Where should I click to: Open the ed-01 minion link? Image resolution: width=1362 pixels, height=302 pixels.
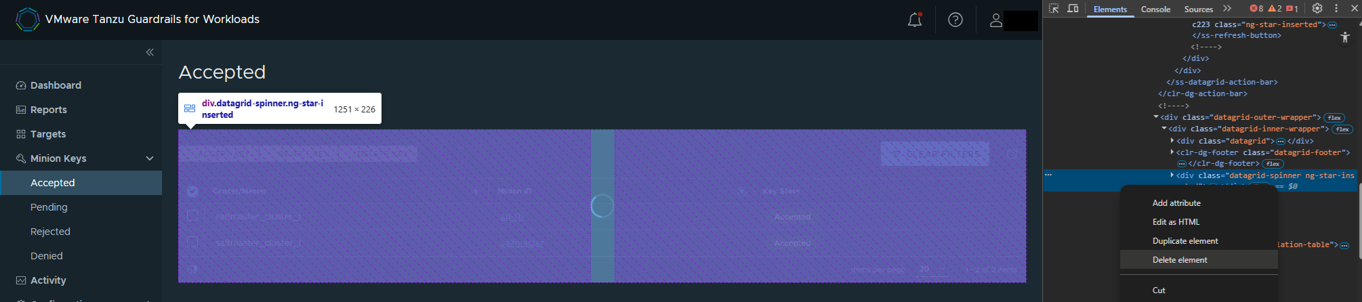(512, 217)
